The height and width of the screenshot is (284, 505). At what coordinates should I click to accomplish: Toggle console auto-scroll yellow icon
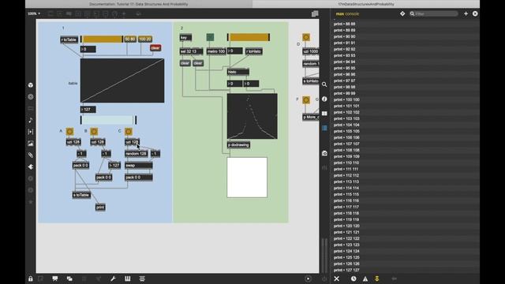[377, 278]
